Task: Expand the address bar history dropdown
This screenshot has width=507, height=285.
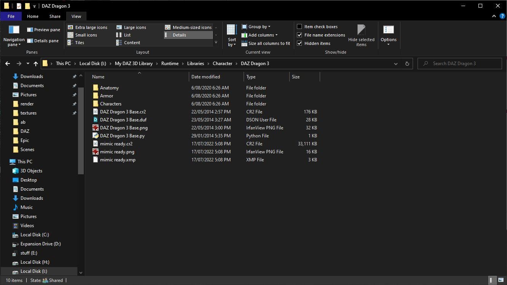Action: point(396,64)
